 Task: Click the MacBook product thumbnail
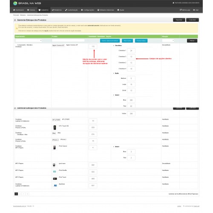[x=55, y=185]
